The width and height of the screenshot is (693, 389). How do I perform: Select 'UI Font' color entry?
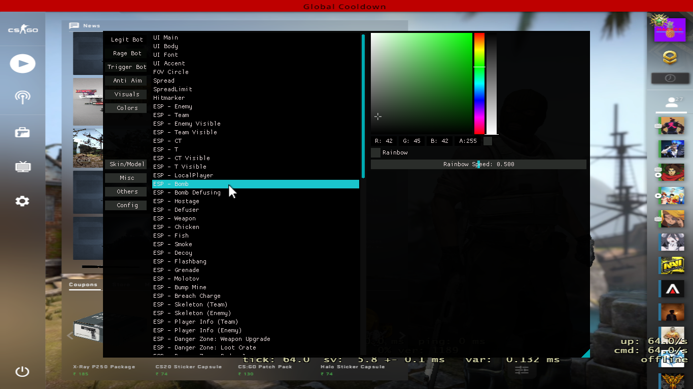tap(256, 55)
